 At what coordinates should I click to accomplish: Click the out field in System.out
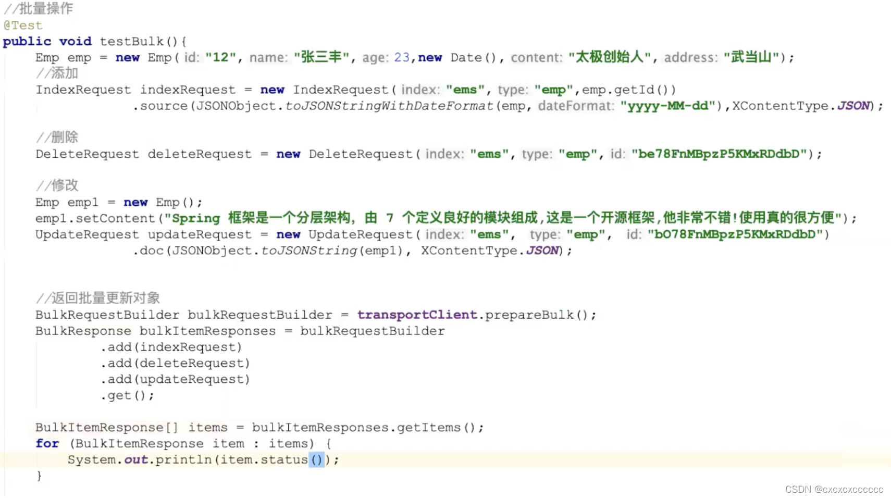(x=136, y=459)
